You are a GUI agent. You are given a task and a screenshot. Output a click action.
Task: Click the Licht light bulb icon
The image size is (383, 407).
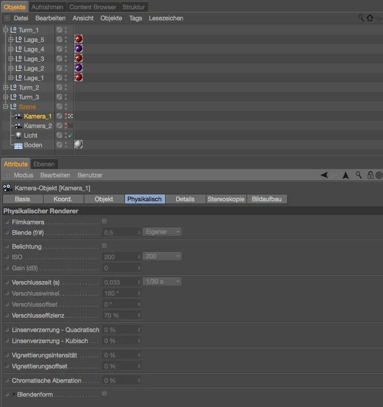tap(18, 135)
